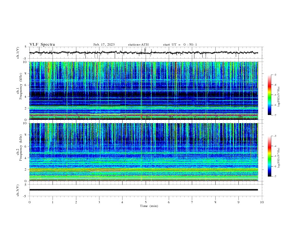Image resolution: width=295 pixels, height=227 pixels.
Task: Click the "ch.1(V)" waveform axis label
Action: point(18,53)
